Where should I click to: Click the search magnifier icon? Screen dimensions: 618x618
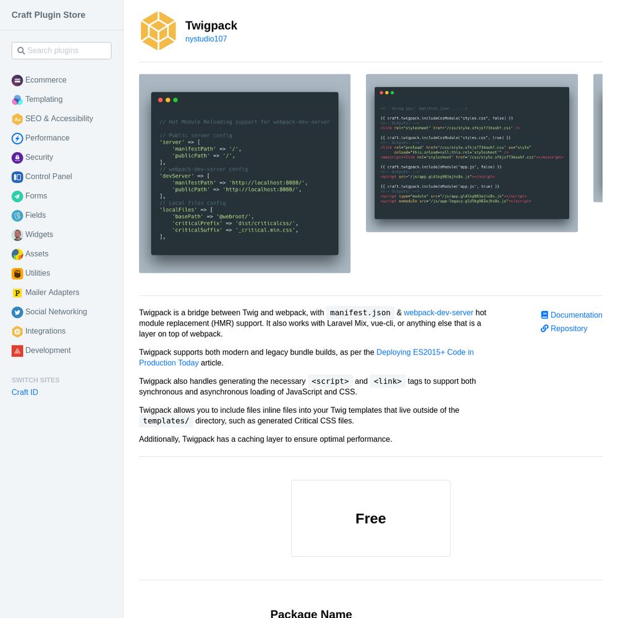21,51
